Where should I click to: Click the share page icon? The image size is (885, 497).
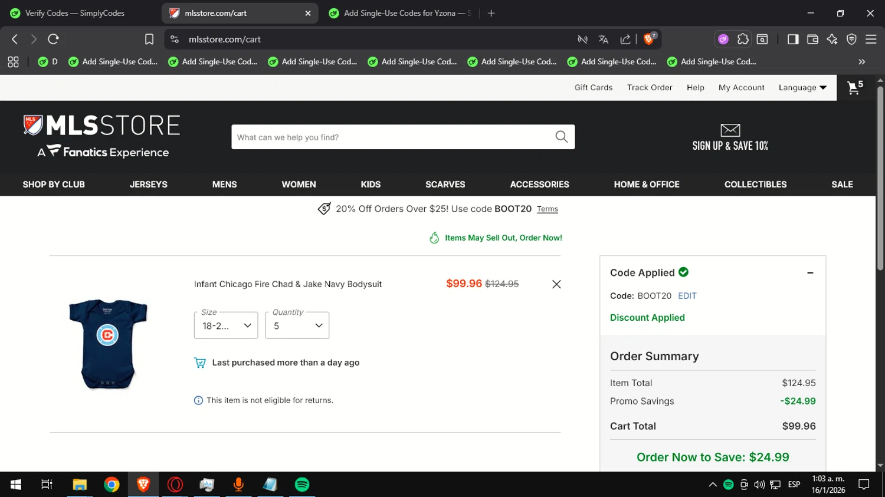625,40
